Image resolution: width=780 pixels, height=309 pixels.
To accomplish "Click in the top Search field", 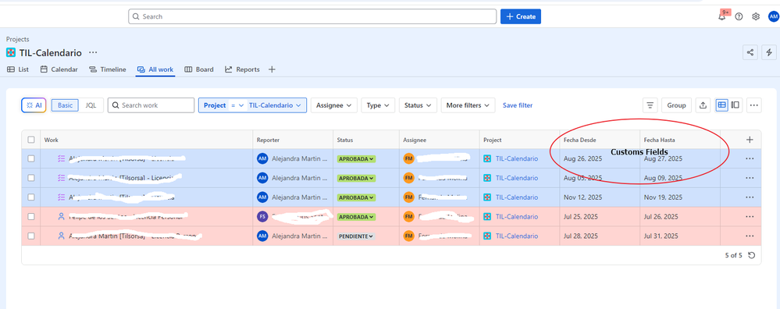I will click(x=312, y=16).
